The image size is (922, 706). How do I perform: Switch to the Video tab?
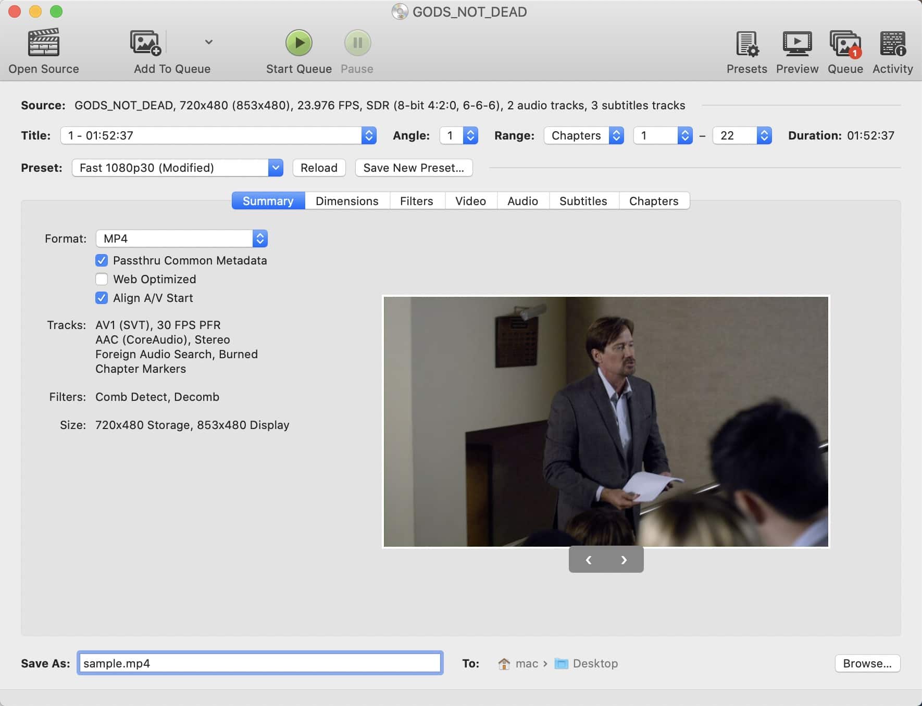click(x=470, y=201)
